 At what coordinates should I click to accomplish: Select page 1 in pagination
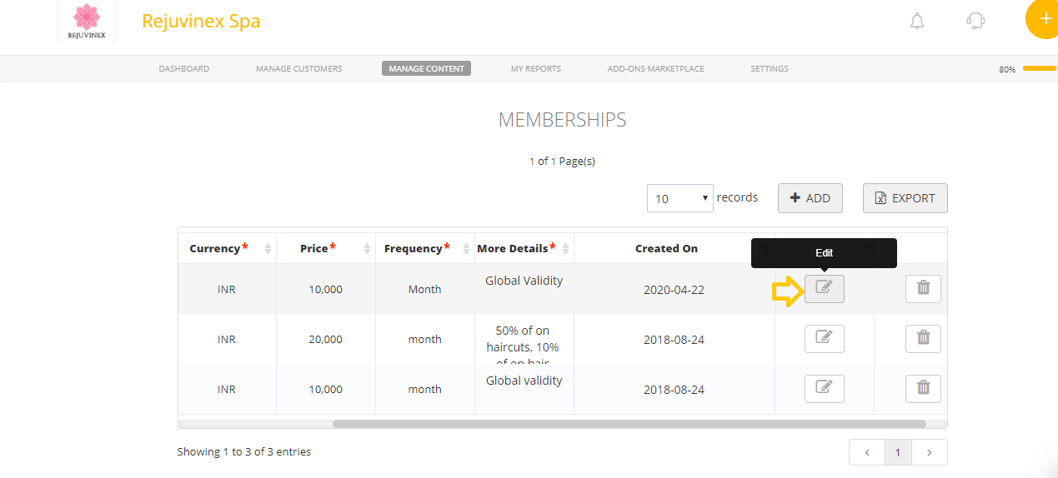(x=898, y=452)
